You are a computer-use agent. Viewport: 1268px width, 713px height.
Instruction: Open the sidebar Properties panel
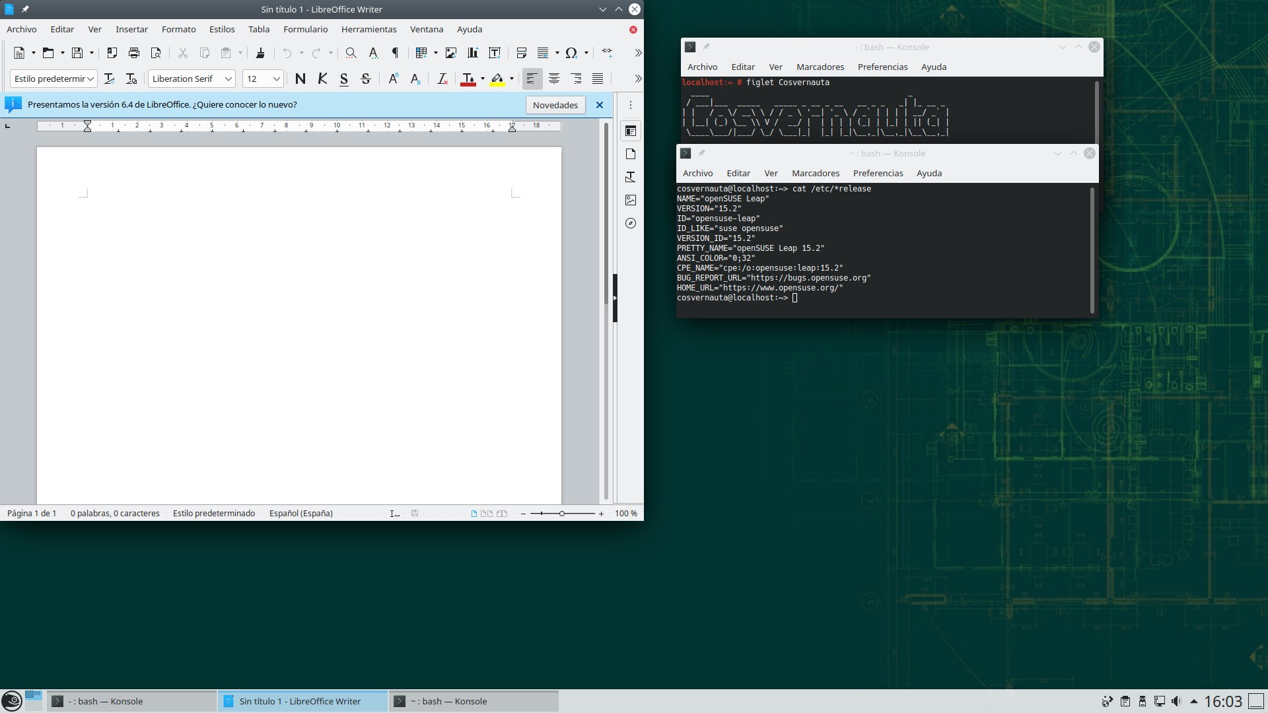[631, 131]
